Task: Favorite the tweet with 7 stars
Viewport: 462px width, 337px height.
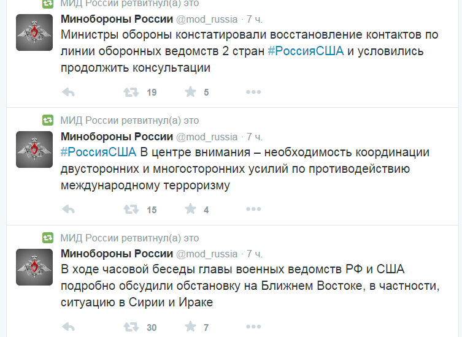Action: (191, 327)
